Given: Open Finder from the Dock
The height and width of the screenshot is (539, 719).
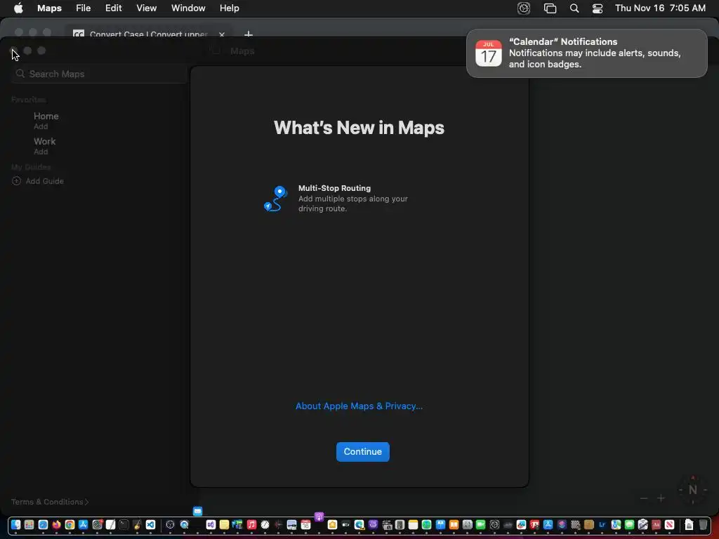Looking at the screenshot, I should pyautogui.click(x=15, y=525).
